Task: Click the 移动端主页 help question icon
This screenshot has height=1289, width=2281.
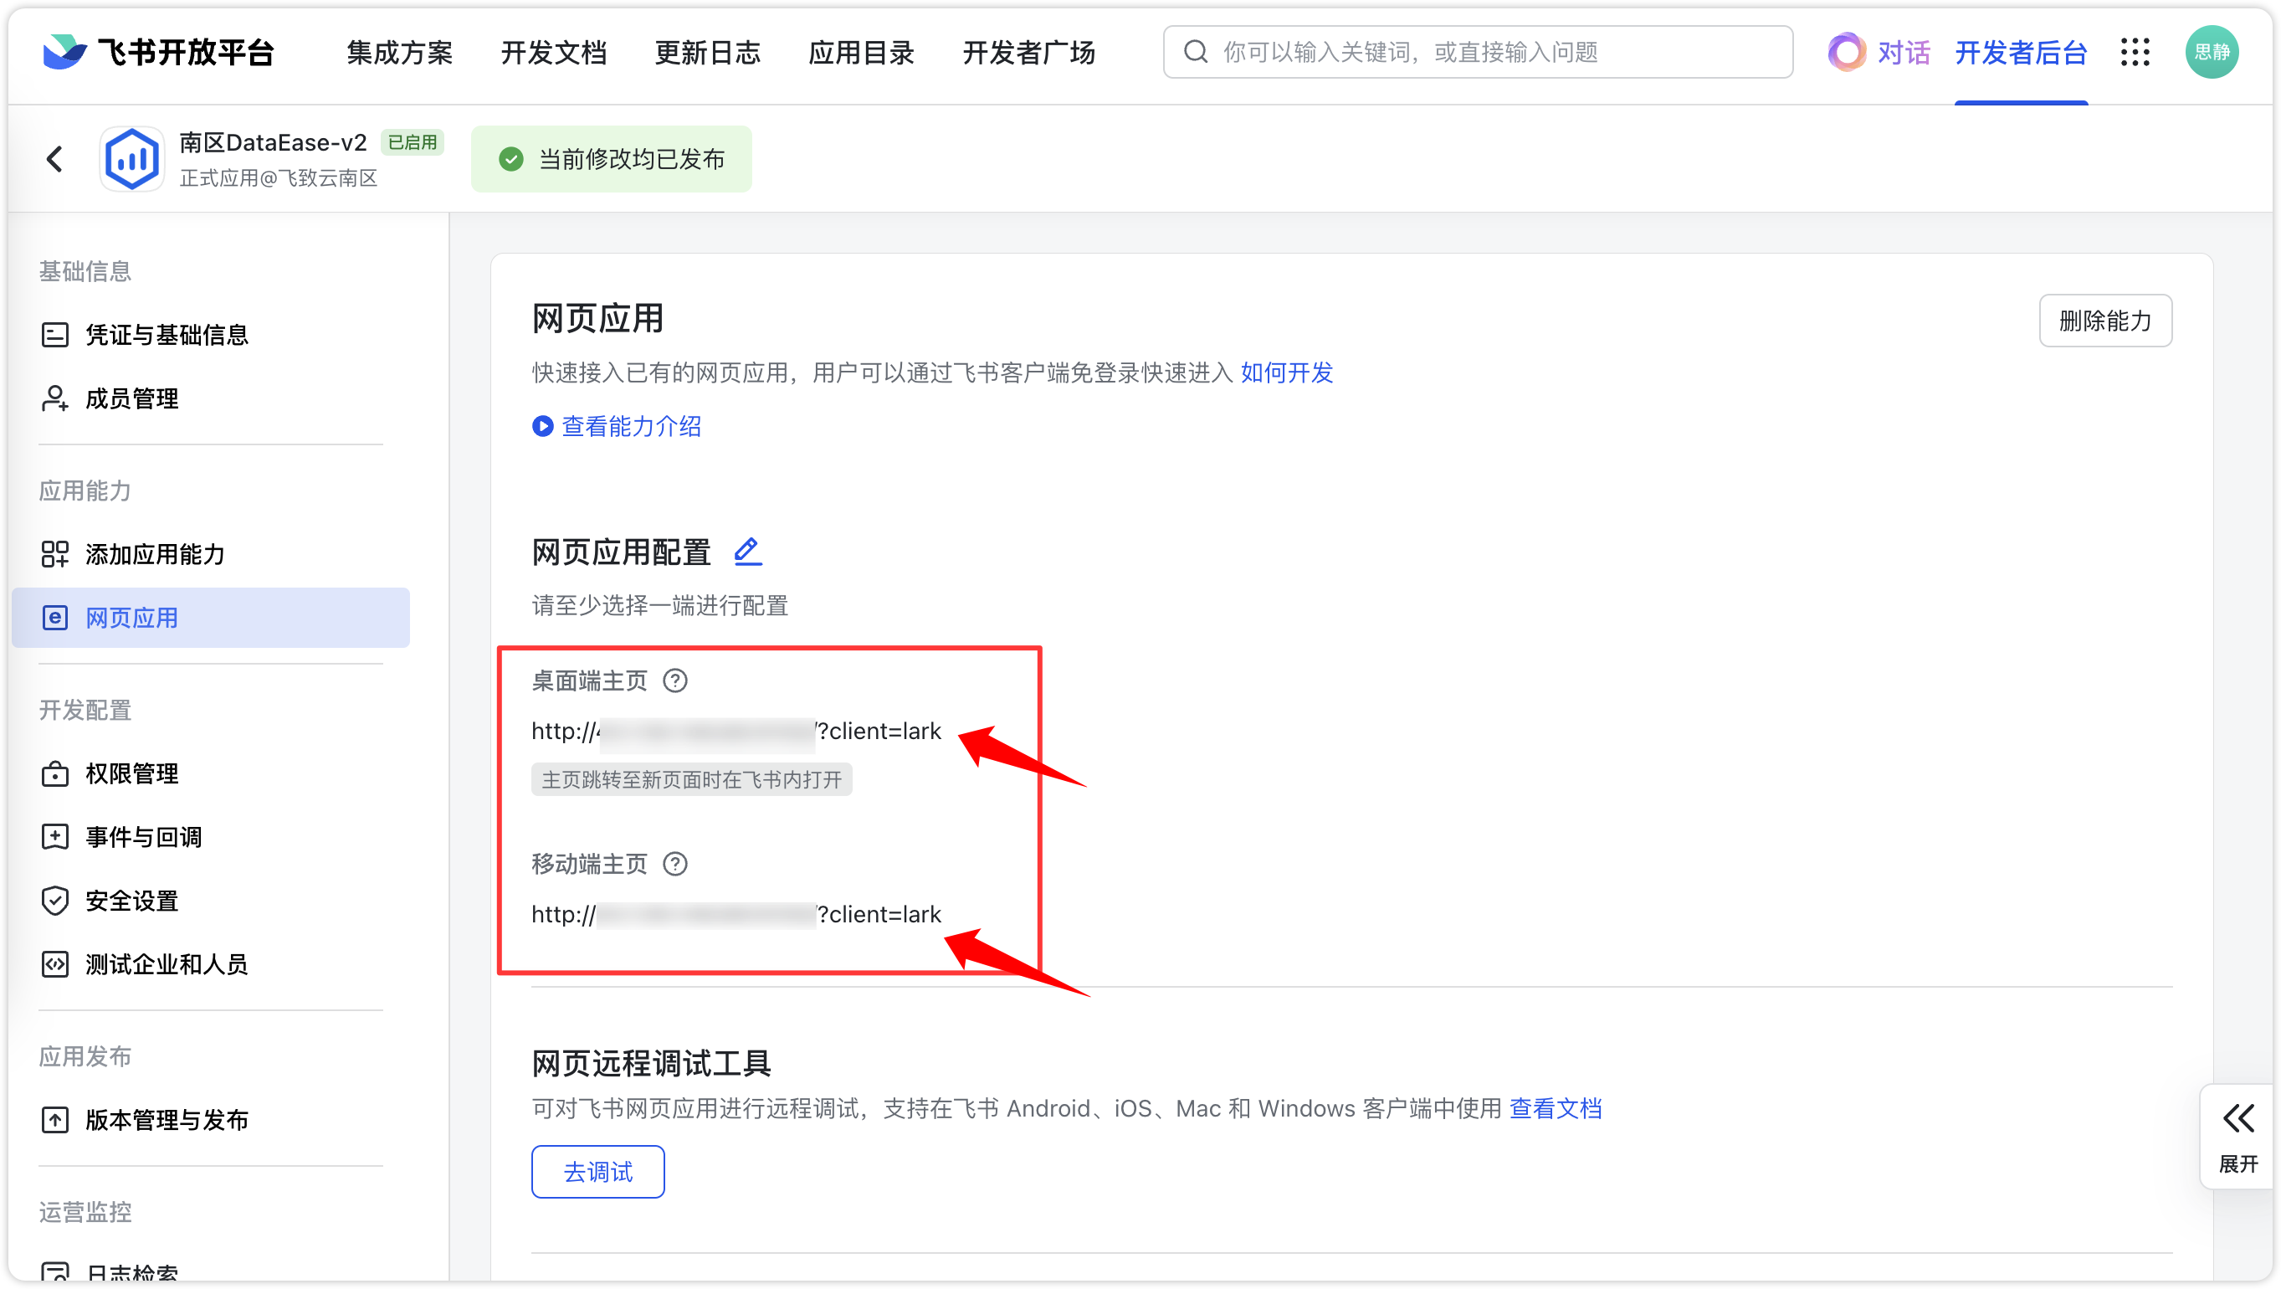Action: pos(675,864)
